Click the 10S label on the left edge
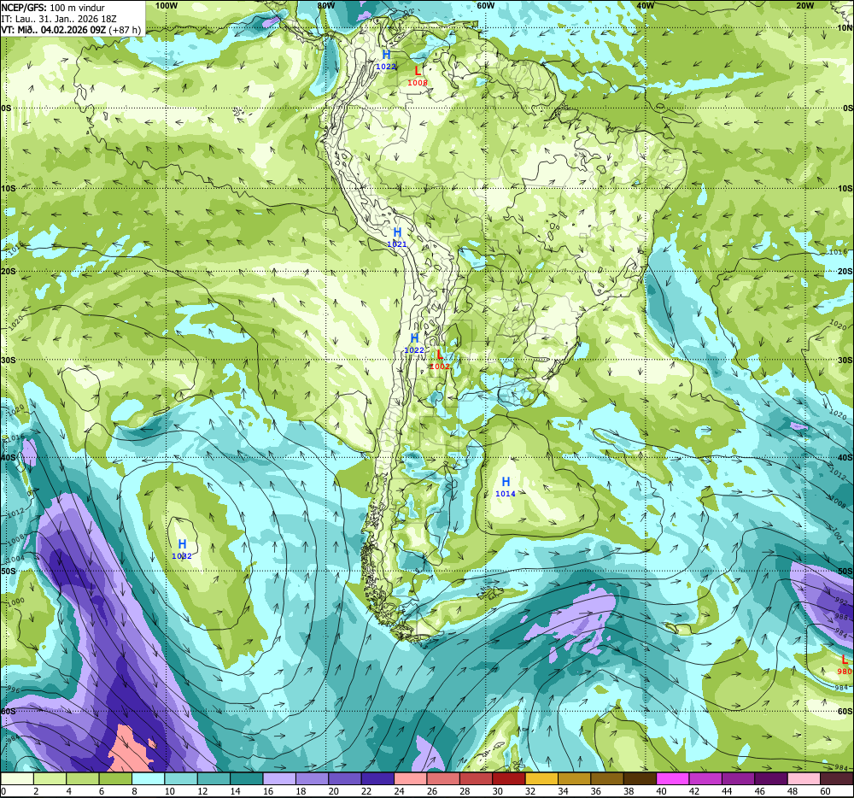Screen dimensions: 854x798 (9, 188)
